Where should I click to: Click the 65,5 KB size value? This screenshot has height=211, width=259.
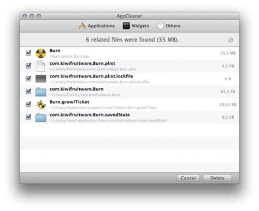pyautogui.click(x=228, y=92)
